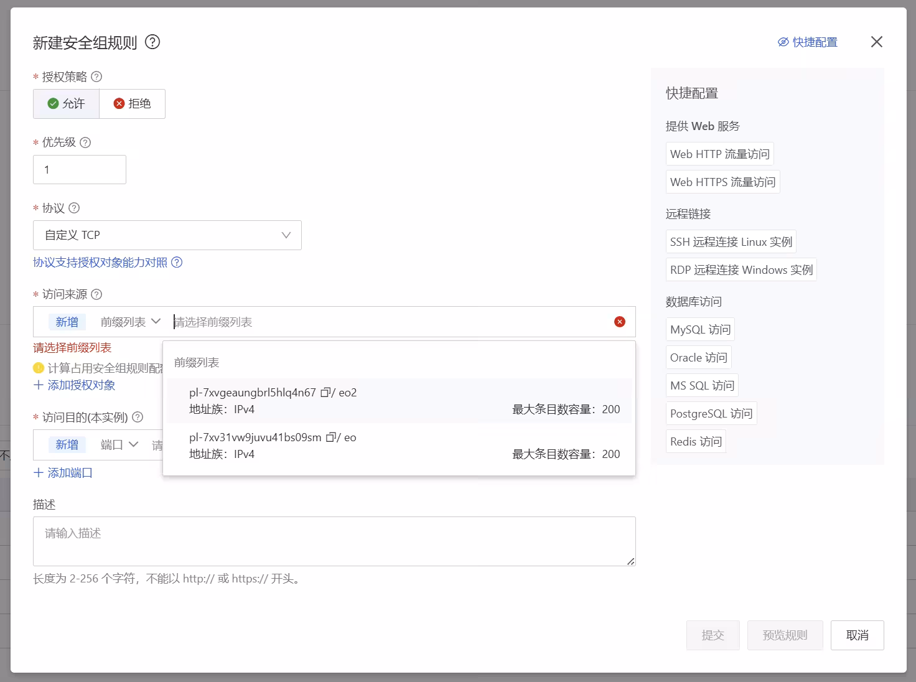Click help icon beside 新建安全组规则 title
The width and height of the screenshot is (916, 682).
point(152,42)
